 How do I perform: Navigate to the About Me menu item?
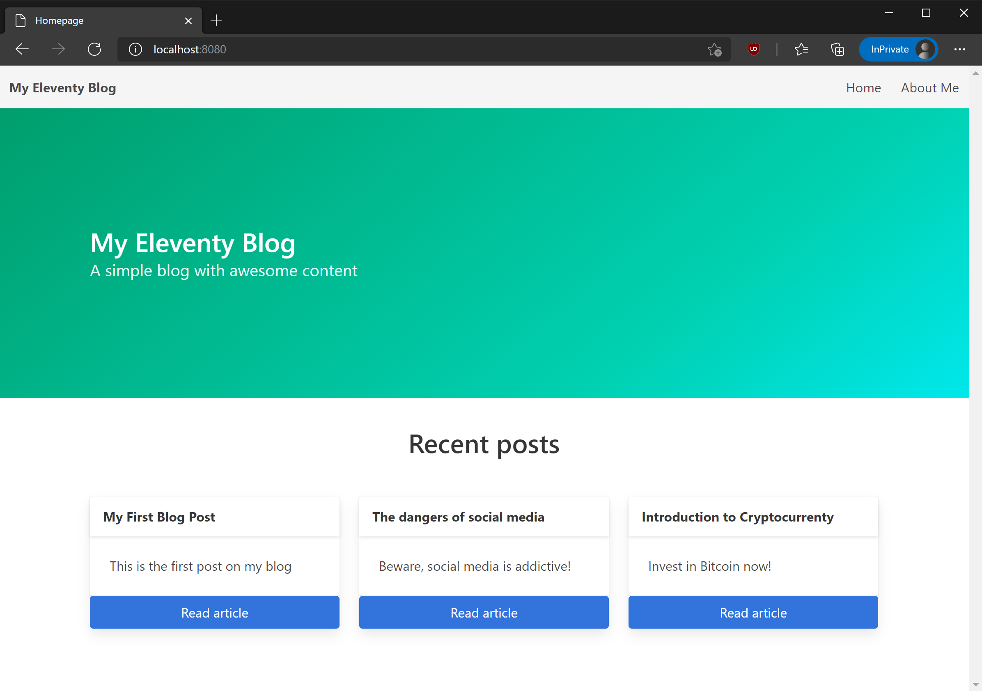[x=929, y=87]
